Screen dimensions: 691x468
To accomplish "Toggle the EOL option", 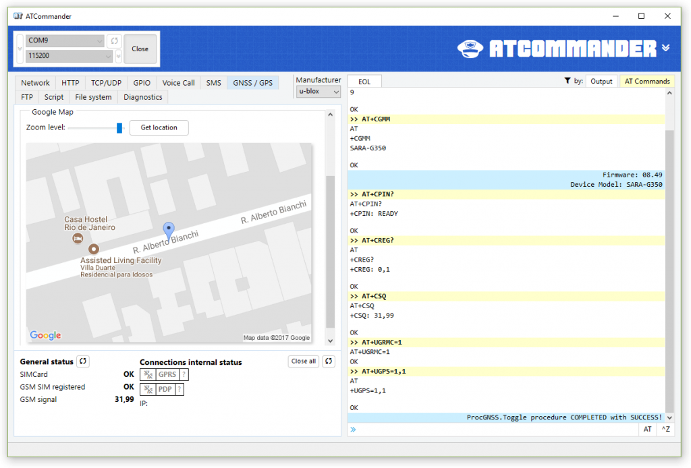I will (x=364, y=82).
